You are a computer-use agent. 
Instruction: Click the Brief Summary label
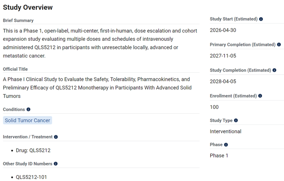pos(18,21)
